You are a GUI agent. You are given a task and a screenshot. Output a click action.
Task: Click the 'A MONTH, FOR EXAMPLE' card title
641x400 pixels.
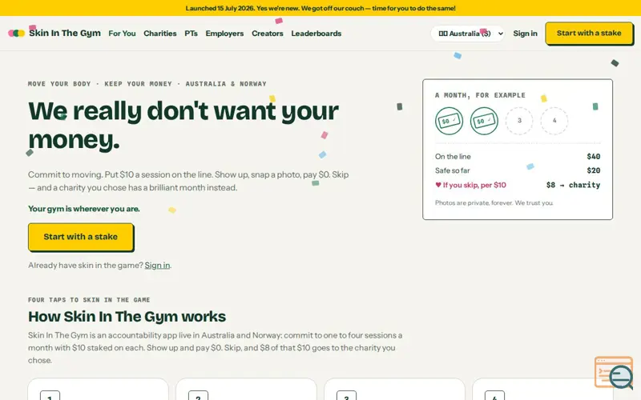click(x=480, y=95)
